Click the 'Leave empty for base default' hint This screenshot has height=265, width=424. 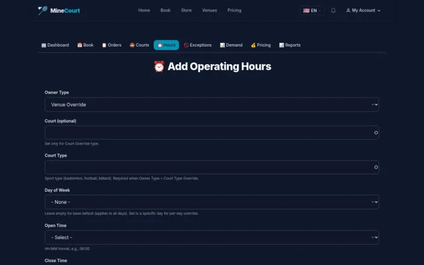point(121,214)
